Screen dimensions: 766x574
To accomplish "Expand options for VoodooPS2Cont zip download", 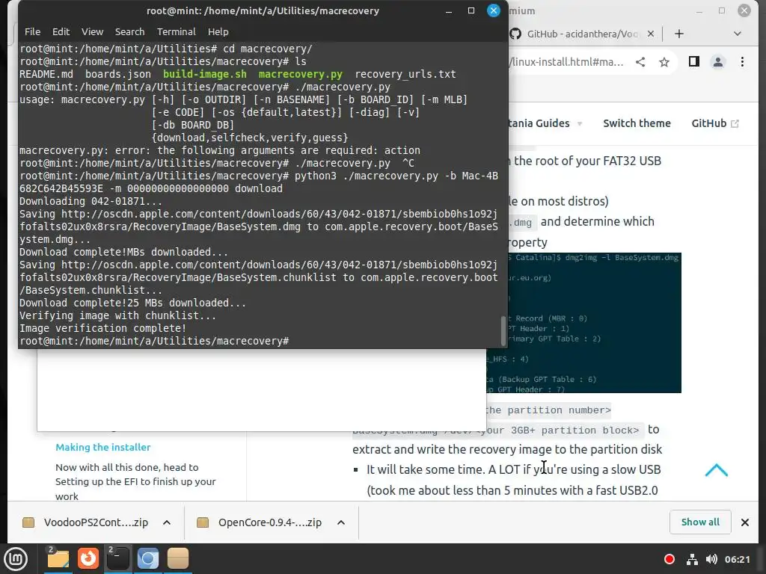I will click(x=167, y=522).
